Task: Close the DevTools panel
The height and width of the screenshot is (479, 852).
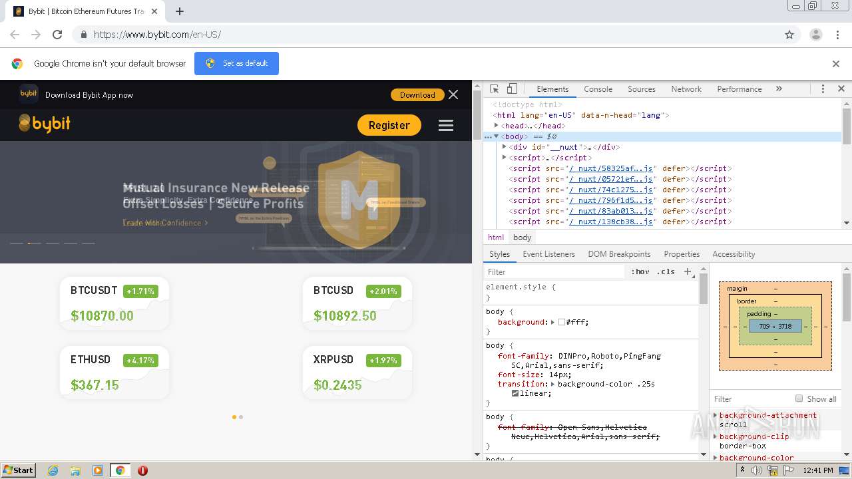Action: 841,88
